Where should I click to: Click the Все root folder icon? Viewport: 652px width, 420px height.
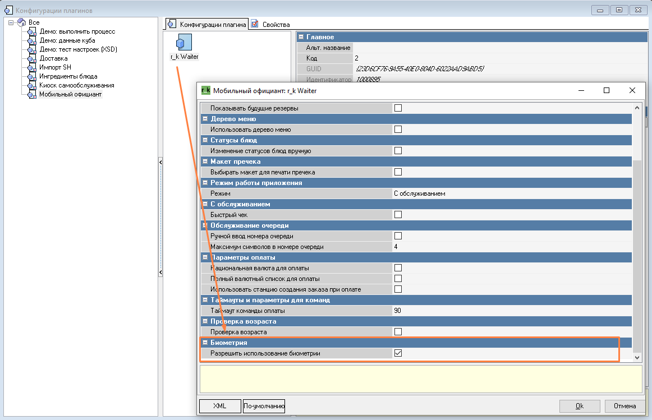click(x=21, y=22)
